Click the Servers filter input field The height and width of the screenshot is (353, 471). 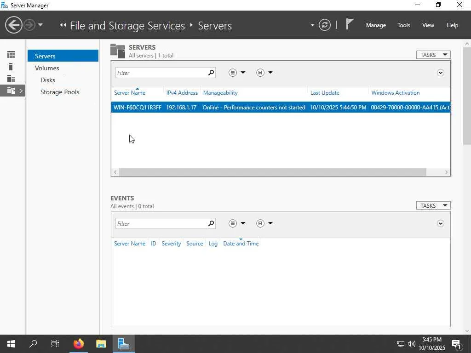161,73
